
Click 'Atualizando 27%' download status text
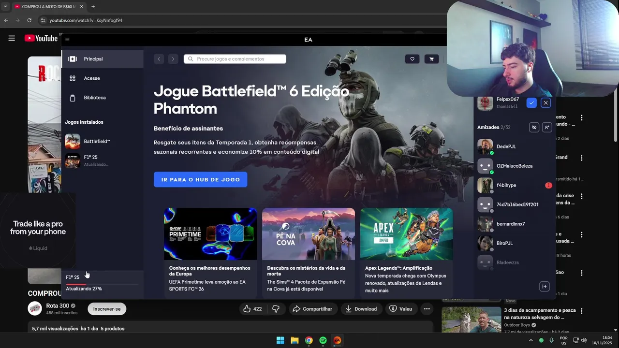pyautogui.click(x=84, y=289)
